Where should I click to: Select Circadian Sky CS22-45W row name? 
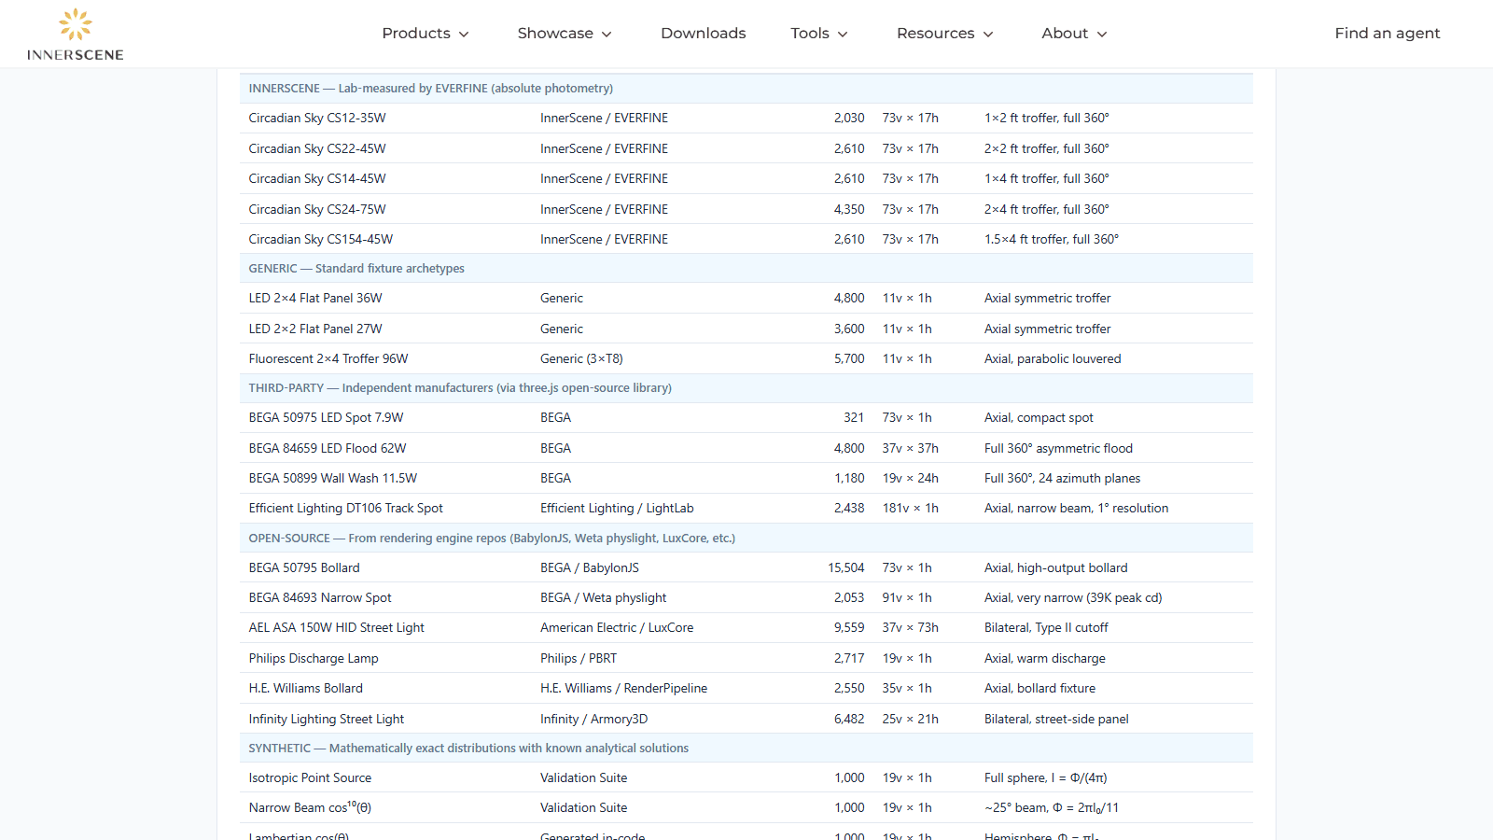pos(317,148)
